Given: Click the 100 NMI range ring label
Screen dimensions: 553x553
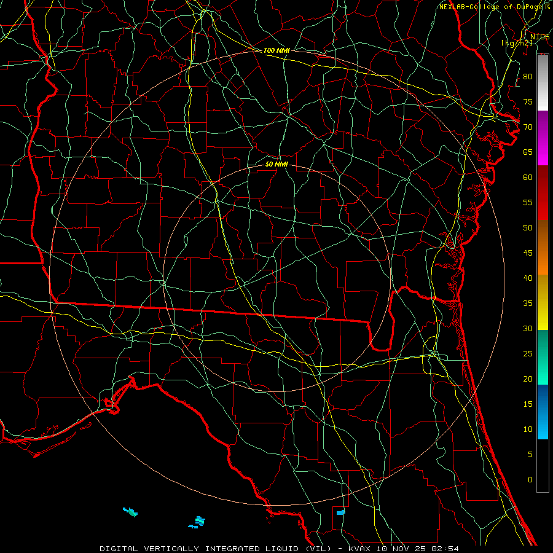Looking at the screenshot, I should click(x=276, y=50).
